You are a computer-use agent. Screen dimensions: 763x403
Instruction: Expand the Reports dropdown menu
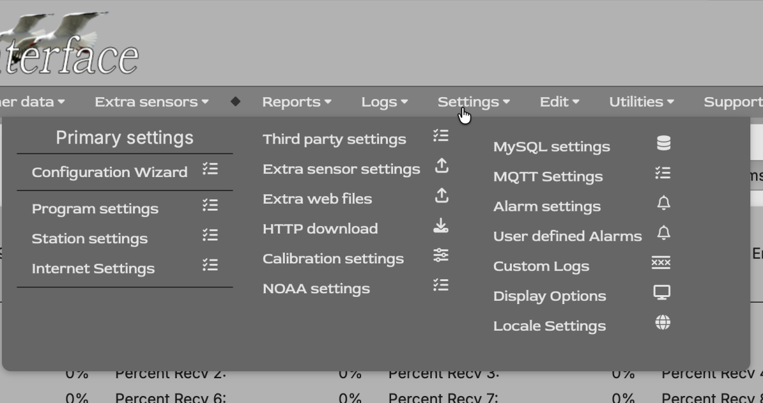296,102
